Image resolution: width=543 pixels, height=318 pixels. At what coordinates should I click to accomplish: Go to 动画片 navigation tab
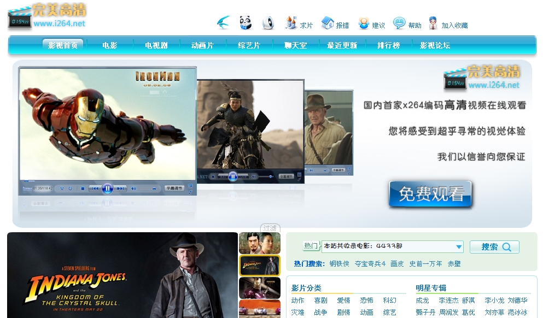pyautogui.click(x=202, y=45)
